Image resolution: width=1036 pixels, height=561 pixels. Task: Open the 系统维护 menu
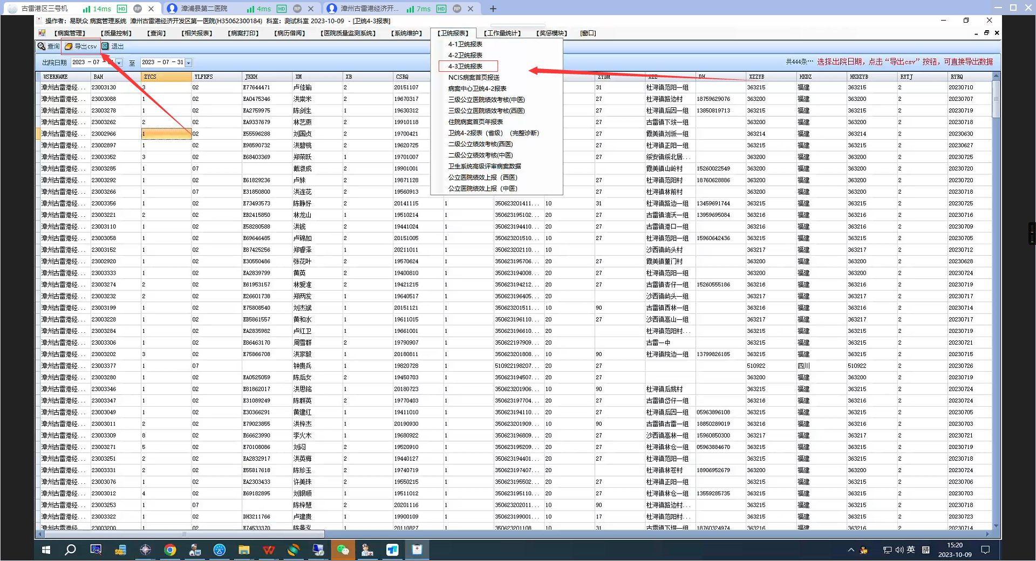(406, 33)
